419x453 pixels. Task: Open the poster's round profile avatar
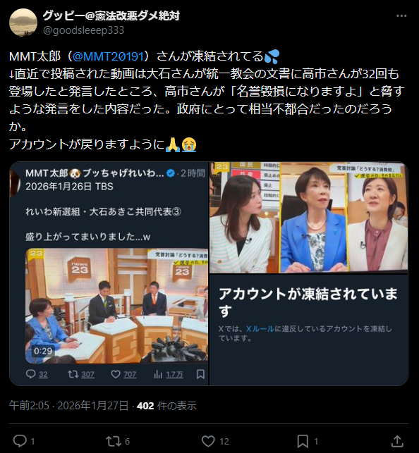[23, 23]
